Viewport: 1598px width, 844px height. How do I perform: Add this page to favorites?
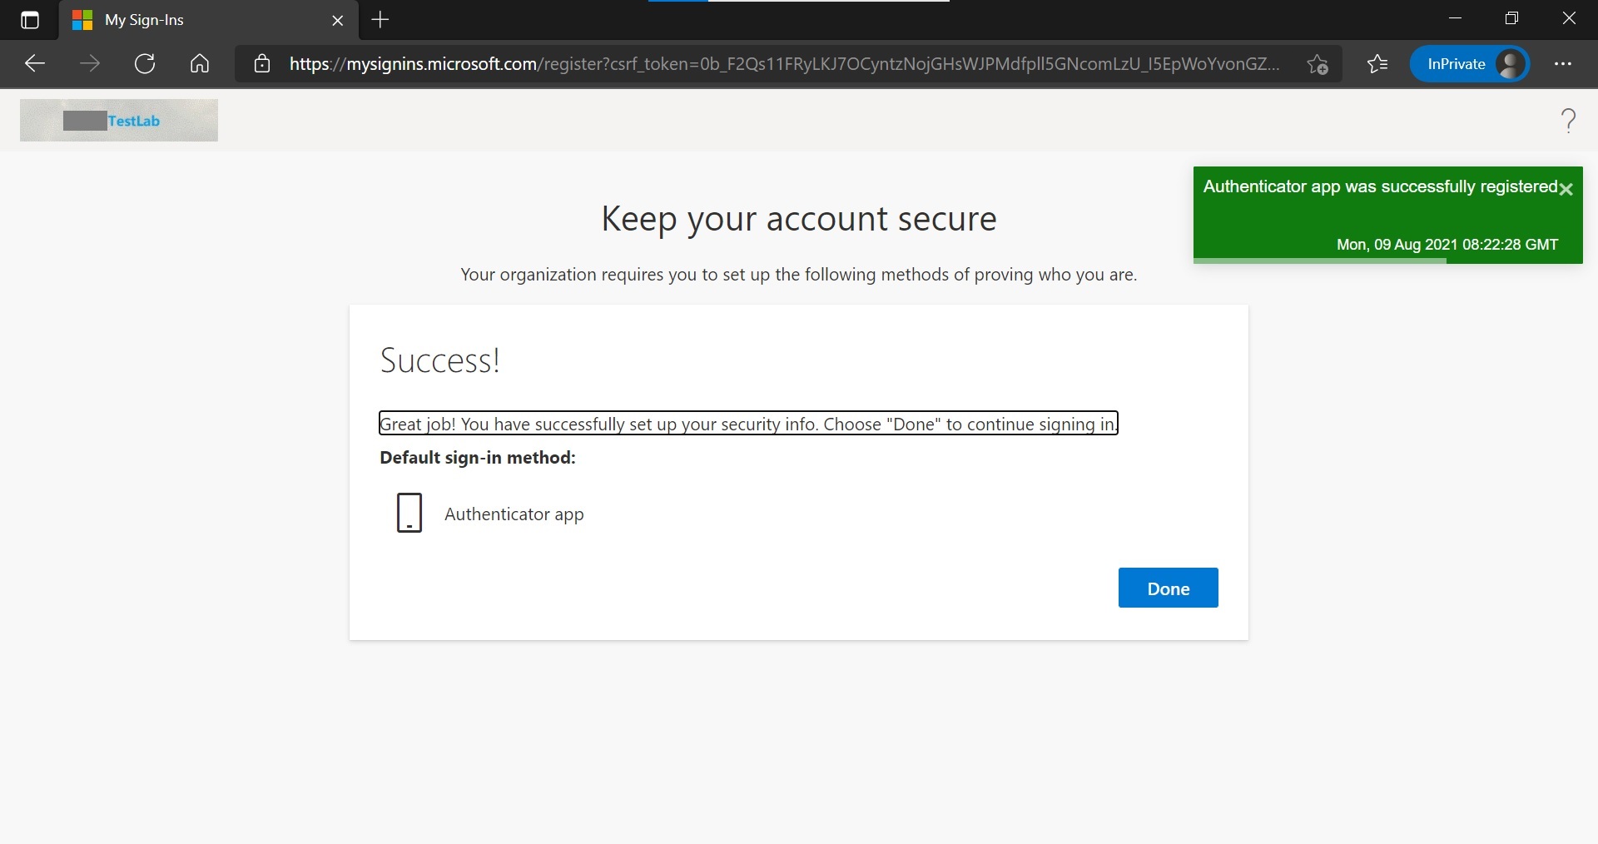[1318, 64]
